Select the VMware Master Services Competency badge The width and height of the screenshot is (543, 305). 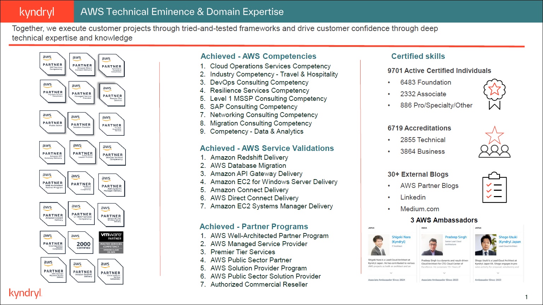click(111, 242)
